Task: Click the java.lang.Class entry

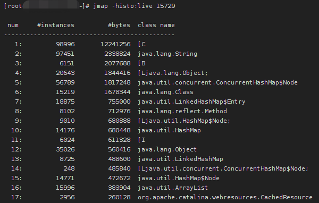Action: (x=165, y=92)
